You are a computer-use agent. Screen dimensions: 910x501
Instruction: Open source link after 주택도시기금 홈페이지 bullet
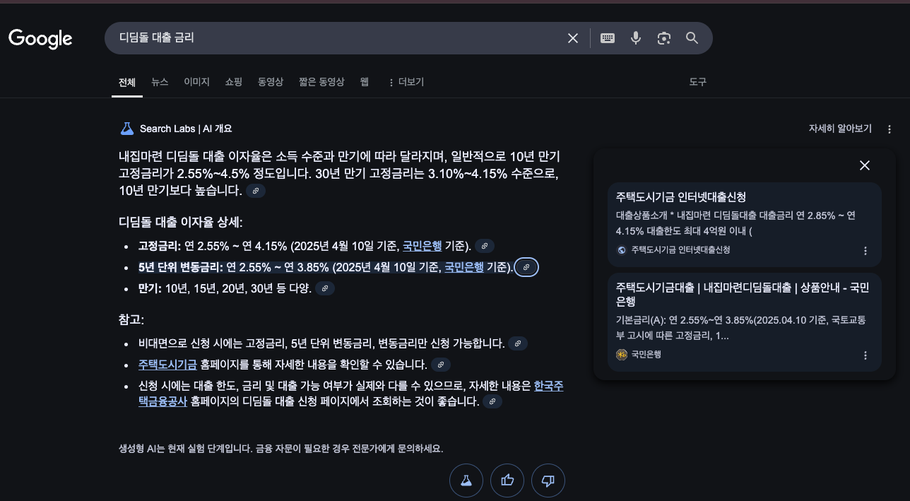441,365
